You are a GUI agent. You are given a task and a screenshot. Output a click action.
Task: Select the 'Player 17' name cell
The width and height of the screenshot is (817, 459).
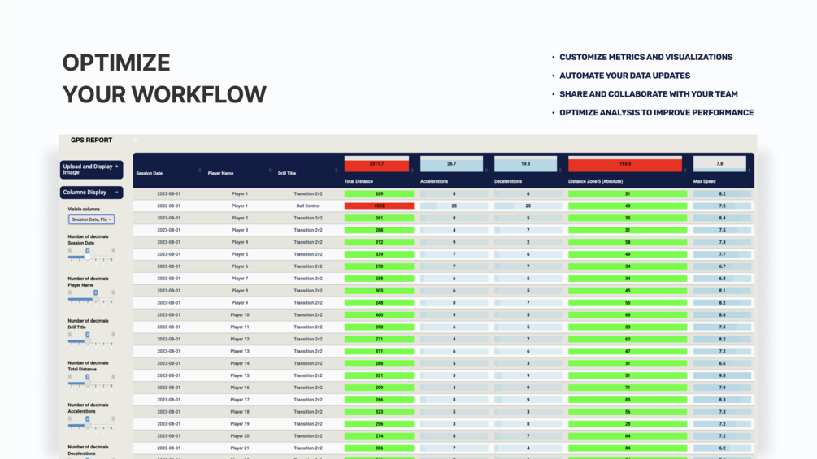tap(240, 400)
